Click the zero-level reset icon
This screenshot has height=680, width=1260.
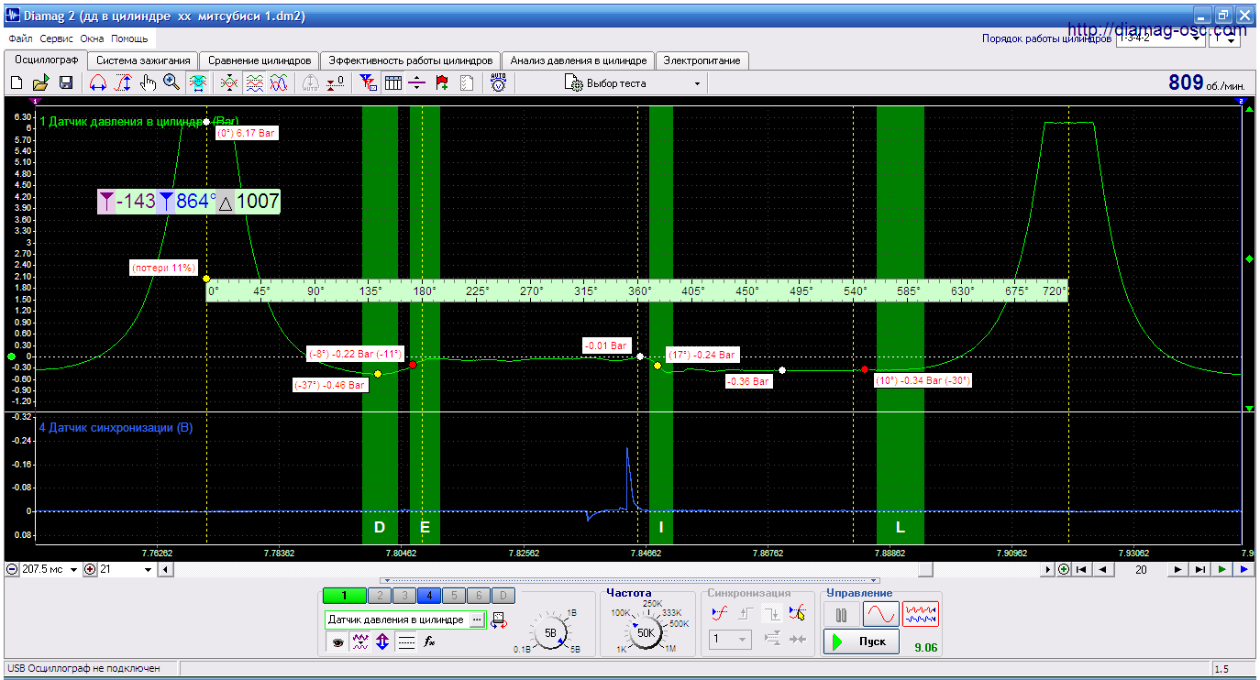pos(336,83)
